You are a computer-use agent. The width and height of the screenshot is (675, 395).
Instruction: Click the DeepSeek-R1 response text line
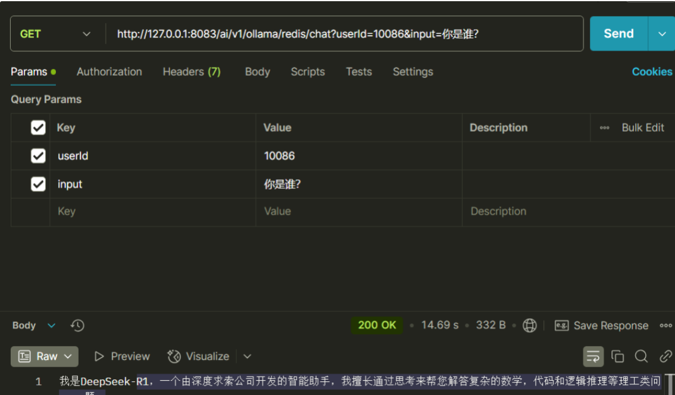tap(360, 381)
